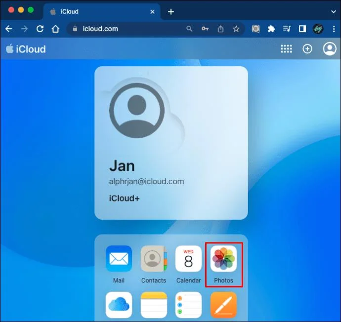Click the Contacts label under the icon

tap(154, 281)
